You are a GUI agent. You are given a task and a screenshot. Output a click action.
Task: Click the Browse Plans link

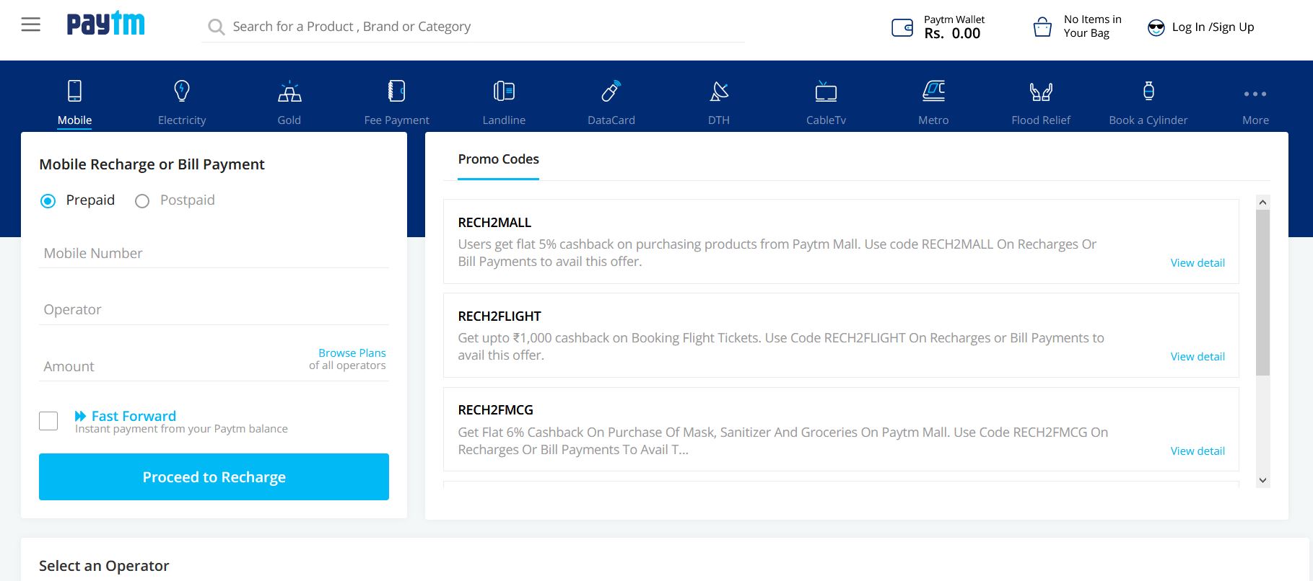click(352, 352)
